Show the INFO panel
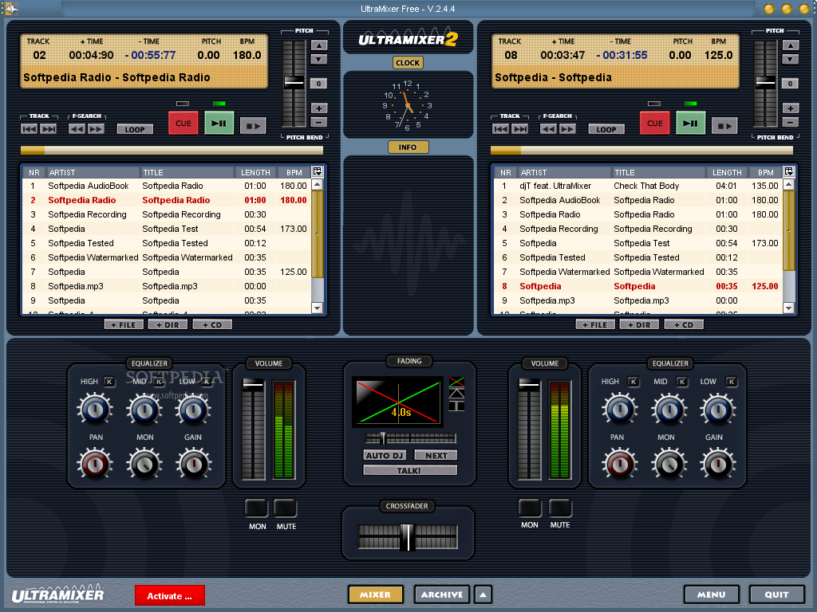 click(x=408, y=147)
